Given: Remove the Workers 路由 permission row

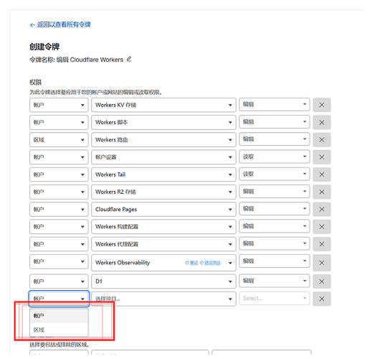Looking at the screenshot, I should click(322, 140).
